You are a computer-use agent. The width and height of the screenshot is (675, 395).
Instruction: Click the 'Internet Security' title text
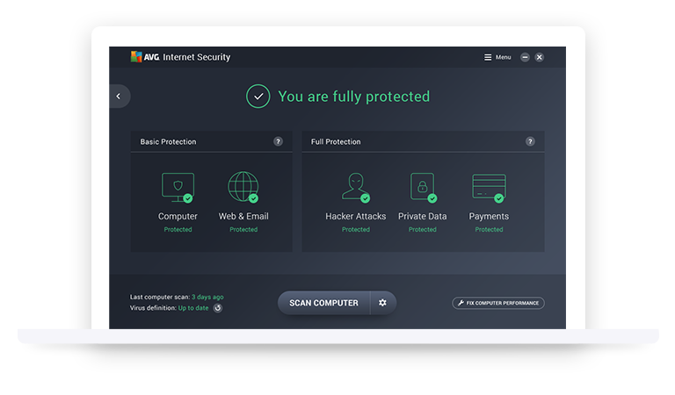click(x=197, y=57)
